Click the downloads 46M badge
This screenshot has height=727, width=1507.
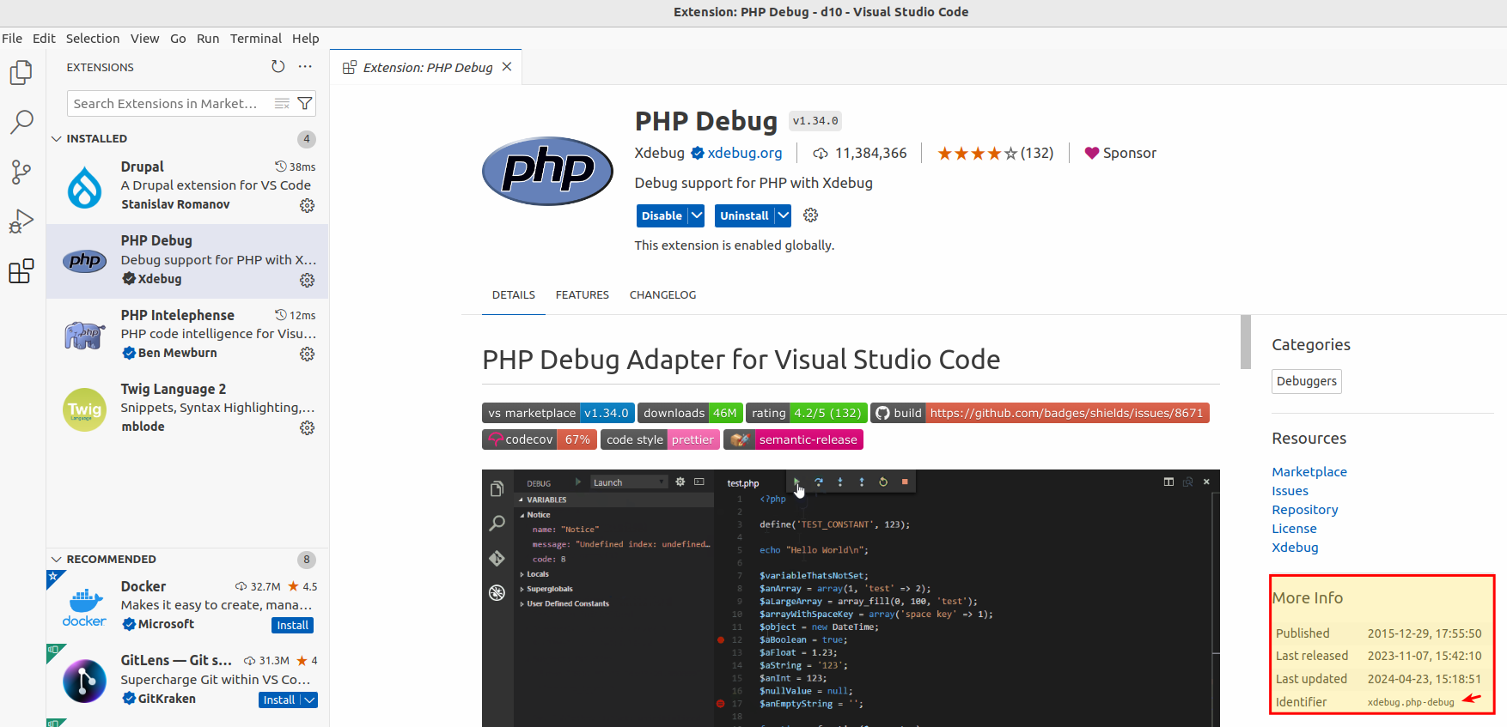(690, 413)
